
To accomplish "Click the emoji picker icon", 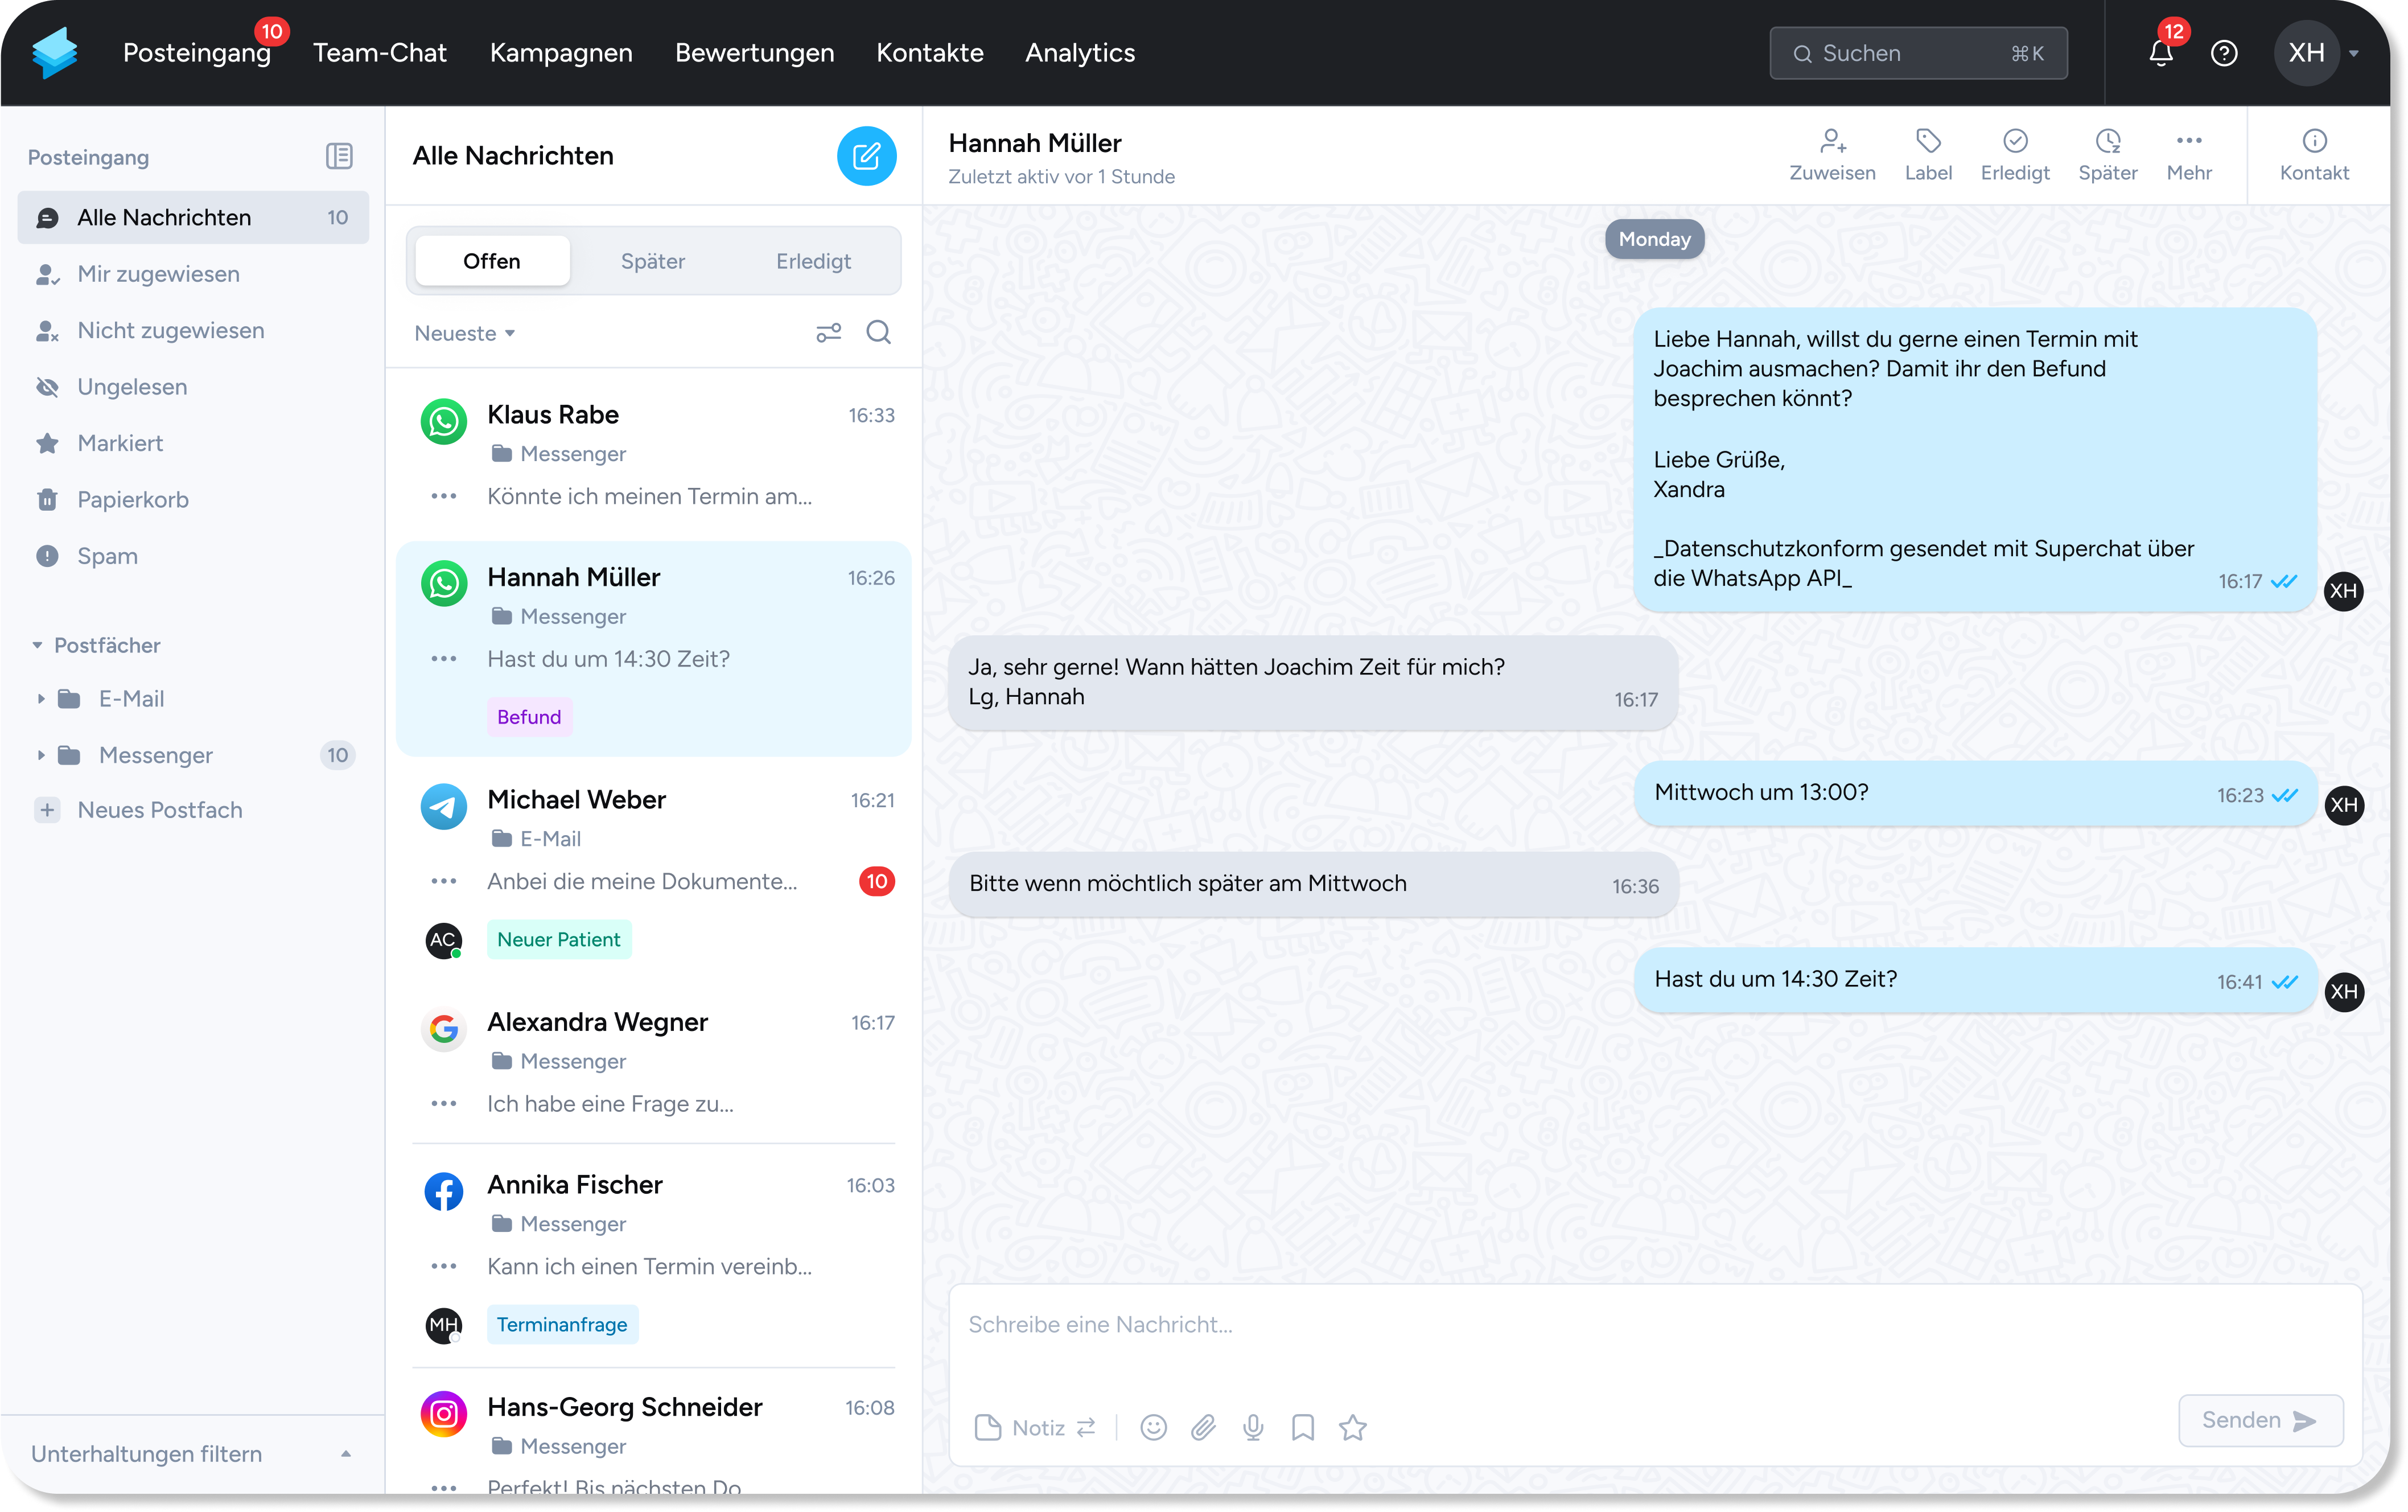I will 1152,1427.
